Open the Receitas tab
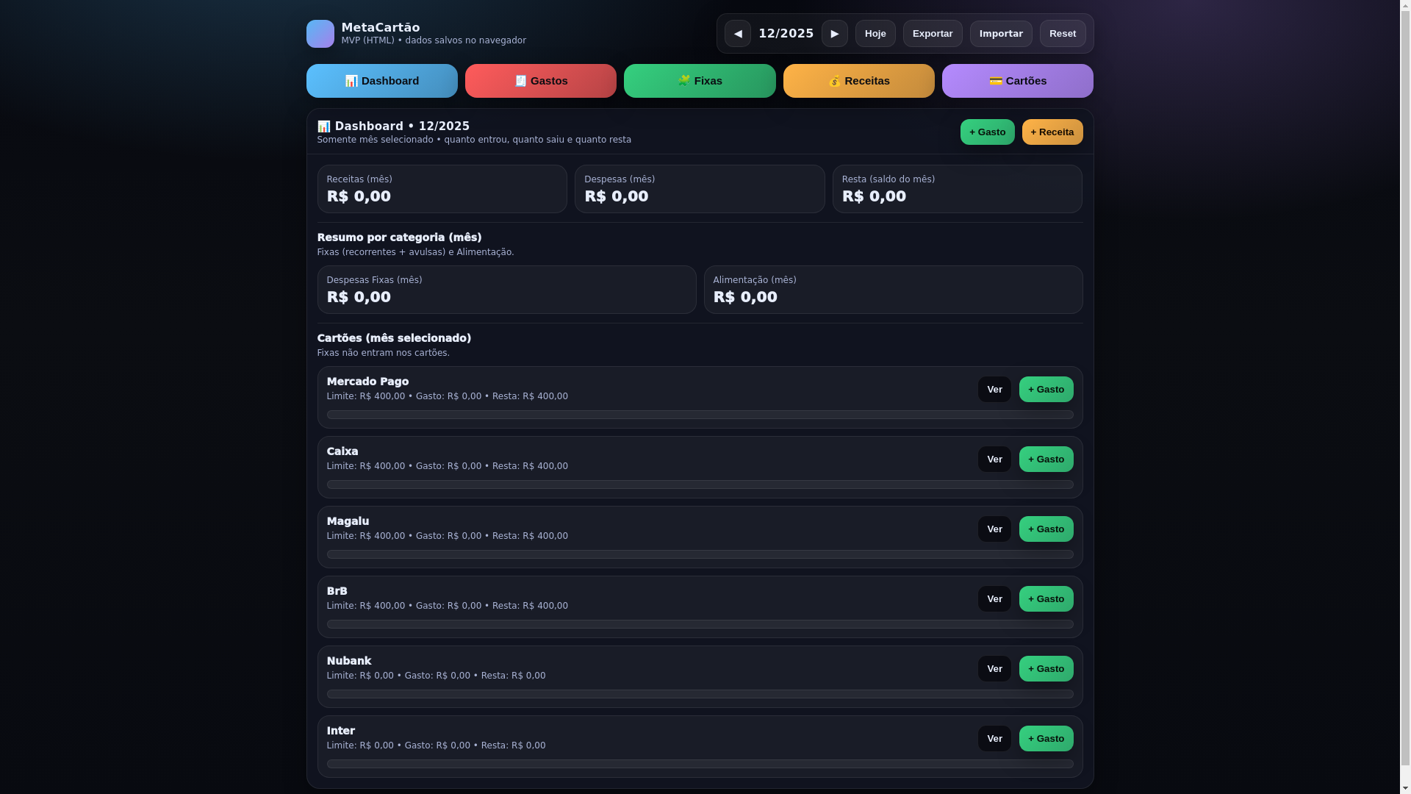 pyautogui.click(x=859, y=81)
